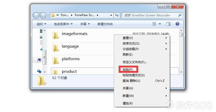Minimize the Explorer window
This screenshot has height=112, width=216.
pos(161,6)
